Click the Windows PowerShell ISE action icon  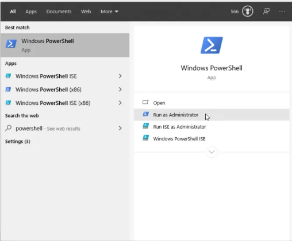coord(145,138)
